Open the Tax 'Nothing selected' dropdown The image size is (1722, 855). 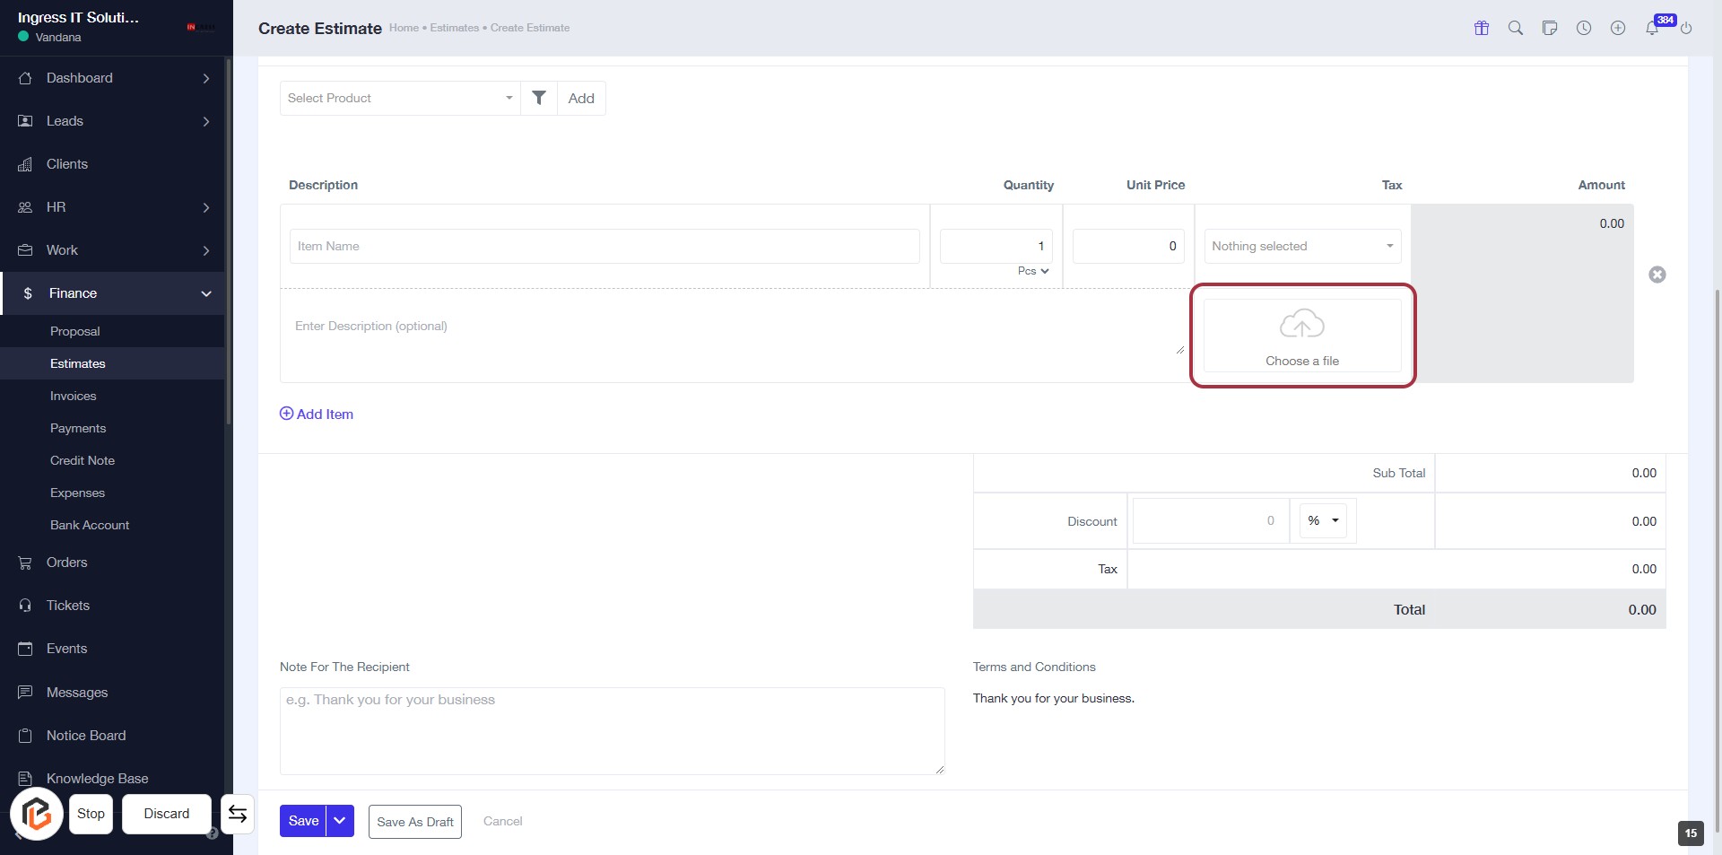pos(1302,246)
